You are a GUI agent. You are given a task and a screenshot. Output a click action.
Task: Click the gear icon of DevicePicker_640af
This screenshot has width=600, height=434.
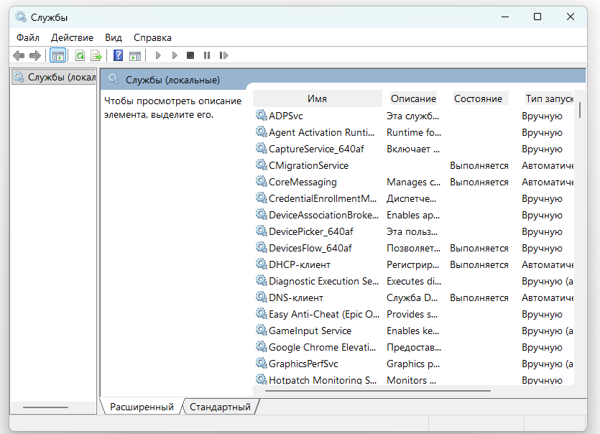coord(262,231)
